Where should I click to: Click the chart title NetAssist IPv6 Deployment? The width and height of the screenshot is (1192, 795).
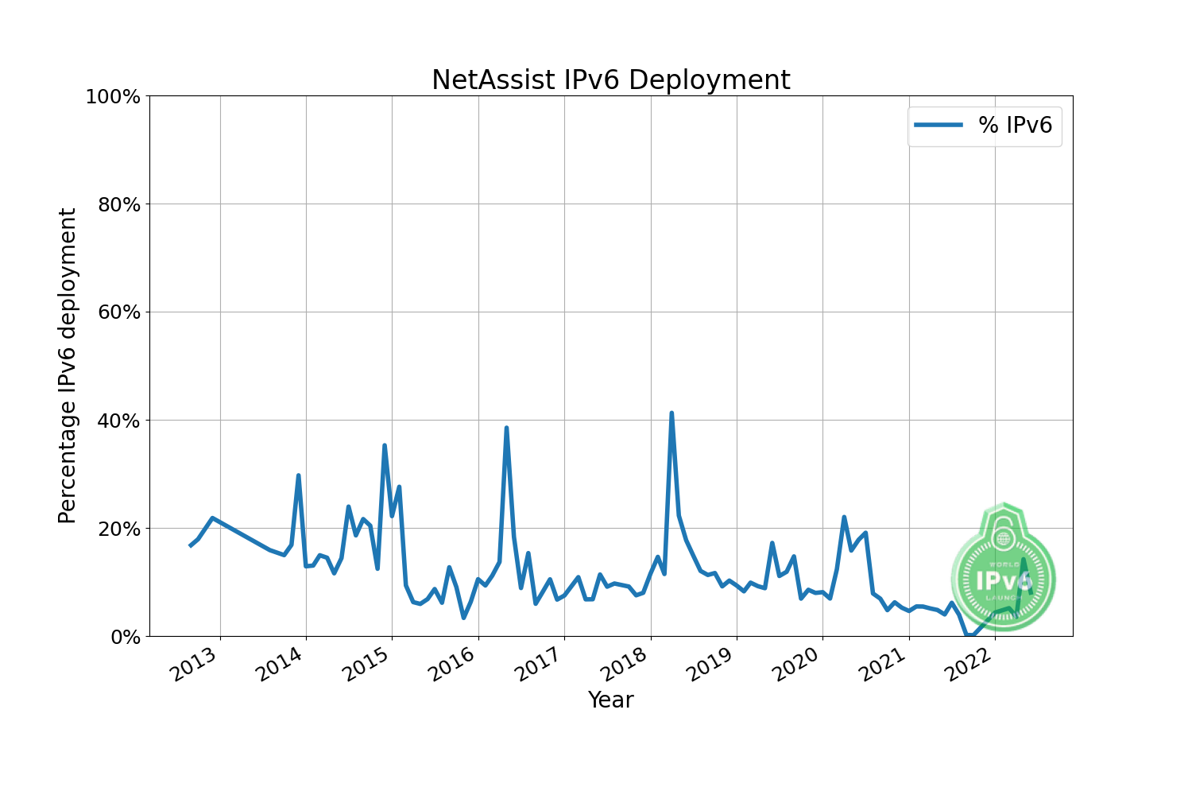610,80
